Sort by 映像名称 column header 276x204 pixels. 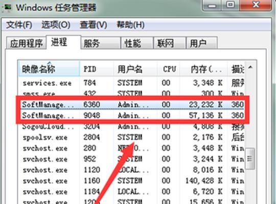pos(49,69)
